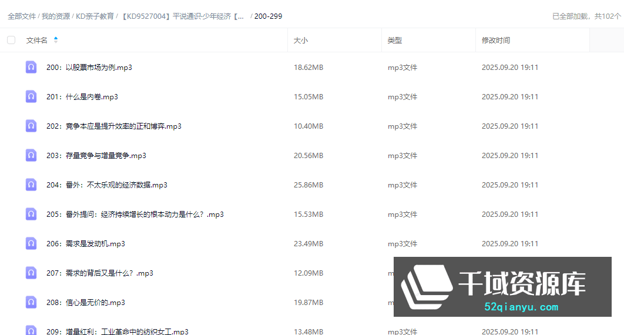Click the audio icon next to 201：什么是内卷.mp3
This screenshot has width=624, height=335.
(x=31, y=97)
